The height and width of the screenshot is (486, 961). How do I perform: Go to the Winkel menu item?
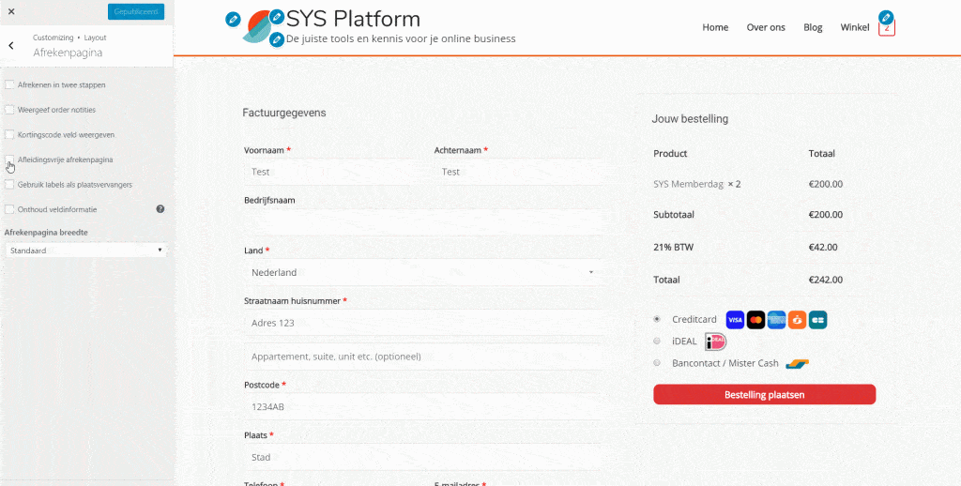point(855,27)
